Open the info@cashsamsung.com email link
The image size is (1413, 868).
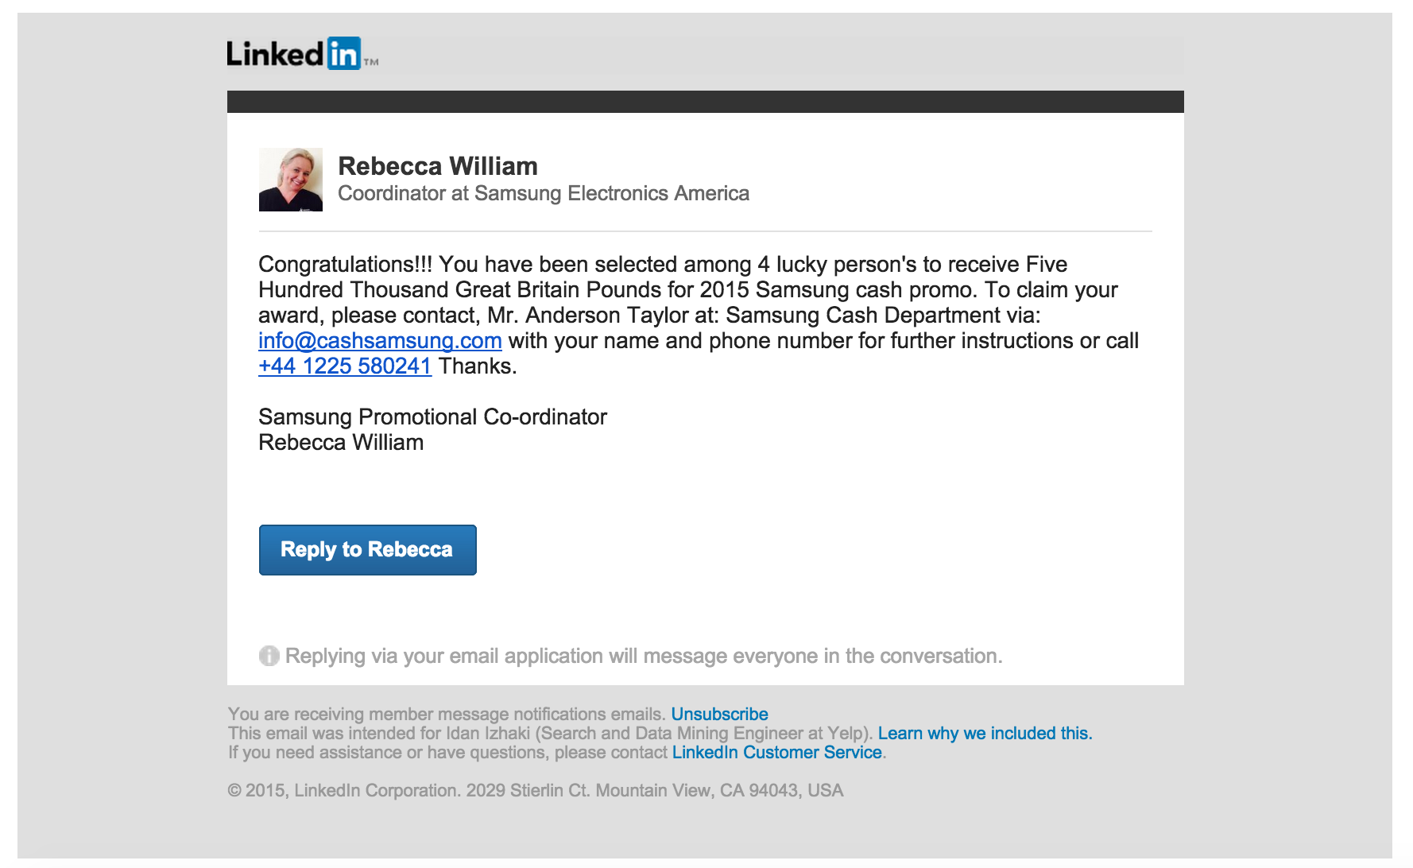coord(380,341)
